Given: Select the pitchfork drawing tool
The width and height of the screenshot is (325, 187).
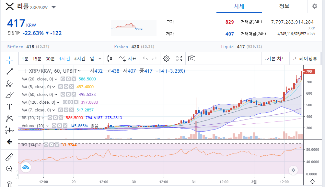Looking at the screenshot, I should 9,83.
